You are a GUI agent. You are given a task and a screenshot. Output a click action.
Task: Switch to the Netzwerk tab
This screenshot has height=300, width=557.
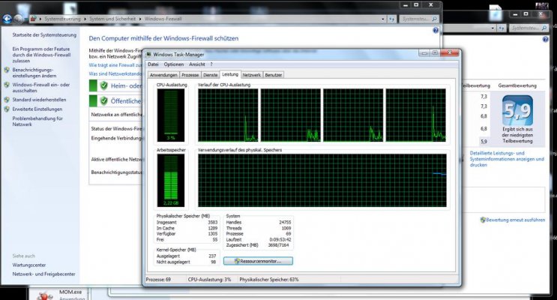251,75
